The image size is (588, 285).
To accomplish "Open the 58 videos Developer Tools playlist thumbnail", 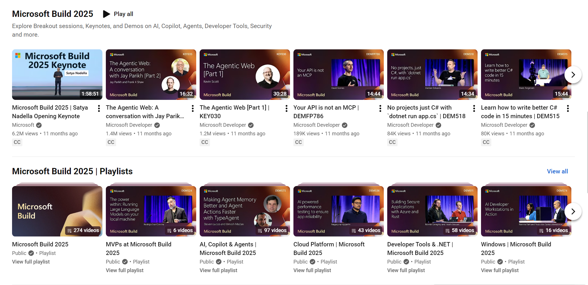I will (x=432, y=211).
